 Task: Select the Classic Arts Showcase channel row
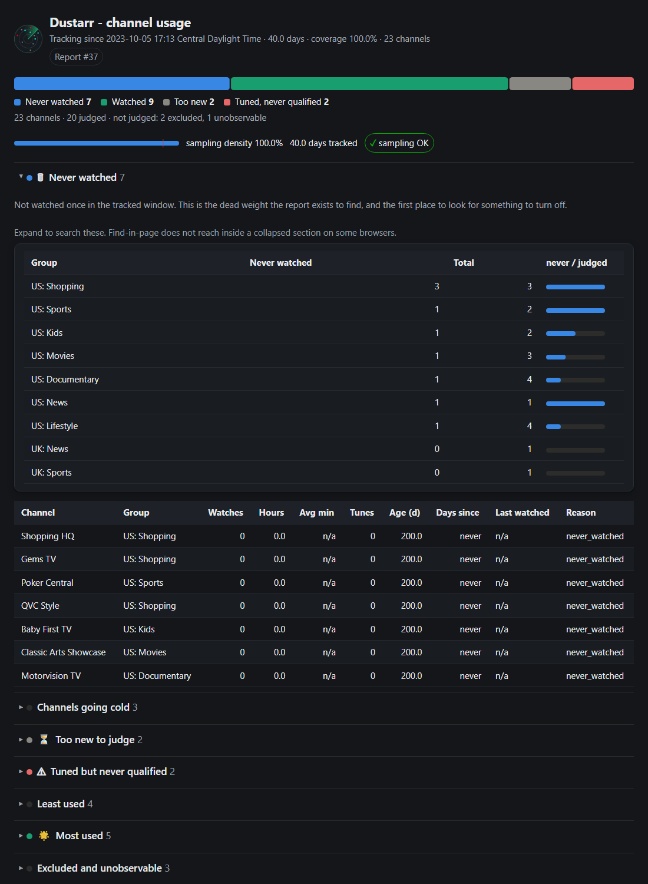pyautogui.click(x=324, y=652)
